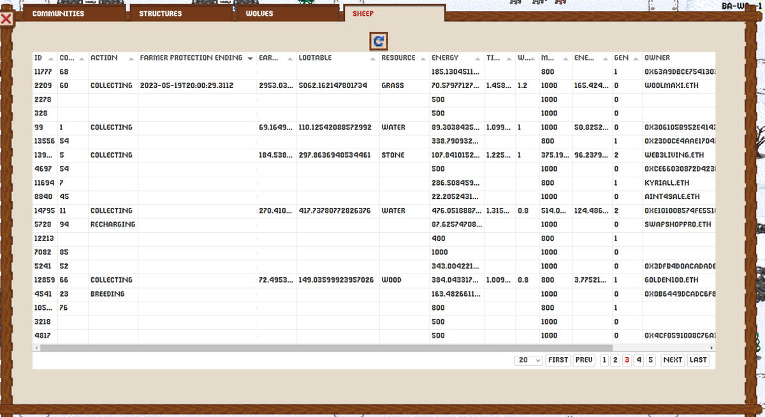Click sheep ID 5728

(45, 224)
